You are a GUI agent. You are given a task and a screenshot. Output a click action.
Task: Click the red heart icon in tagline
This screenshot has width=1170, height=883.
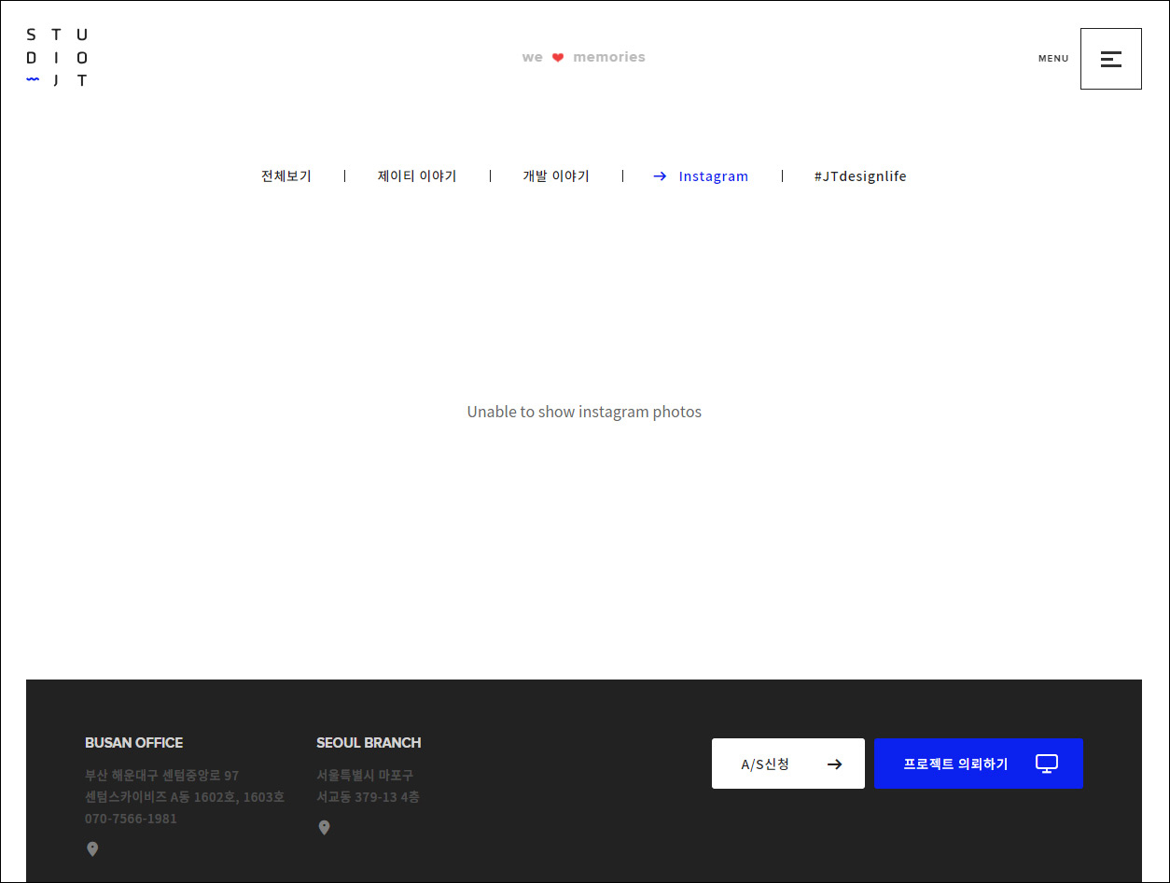click(x=558, y=58)
